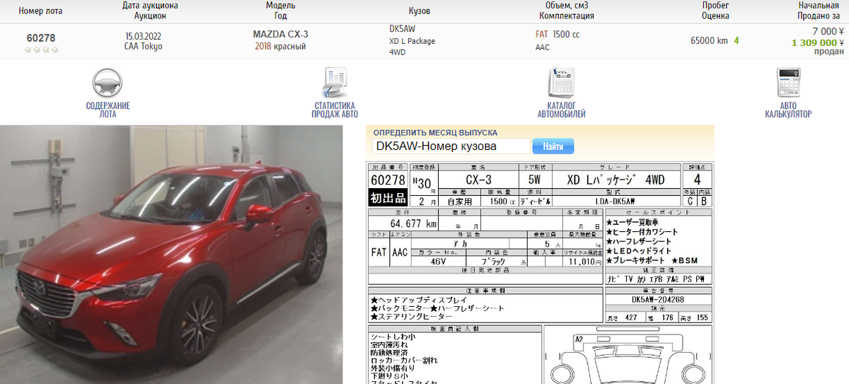Click 'Кузов' column header
This screenshot has width=849, height=384.
(420, 11)
